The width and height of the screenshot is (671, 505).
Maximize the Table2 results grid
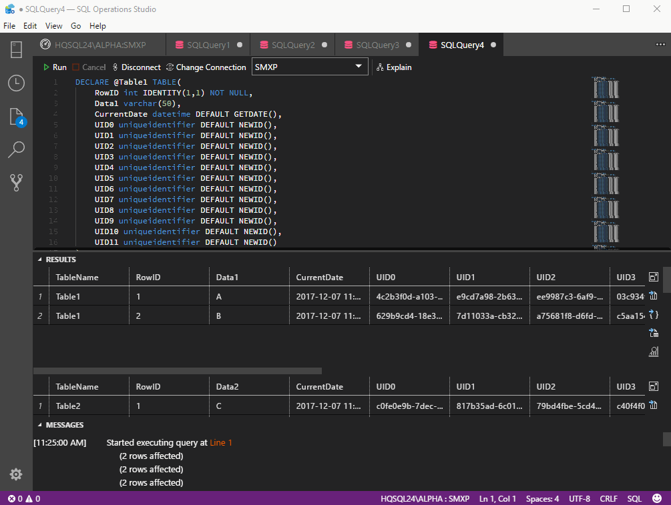(x=654, y=386)
